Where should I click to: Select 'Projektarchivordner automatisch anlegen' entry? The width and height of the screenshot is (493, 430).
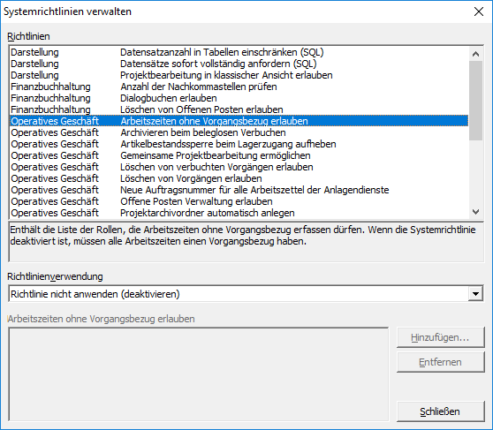[x=239, y=213]
